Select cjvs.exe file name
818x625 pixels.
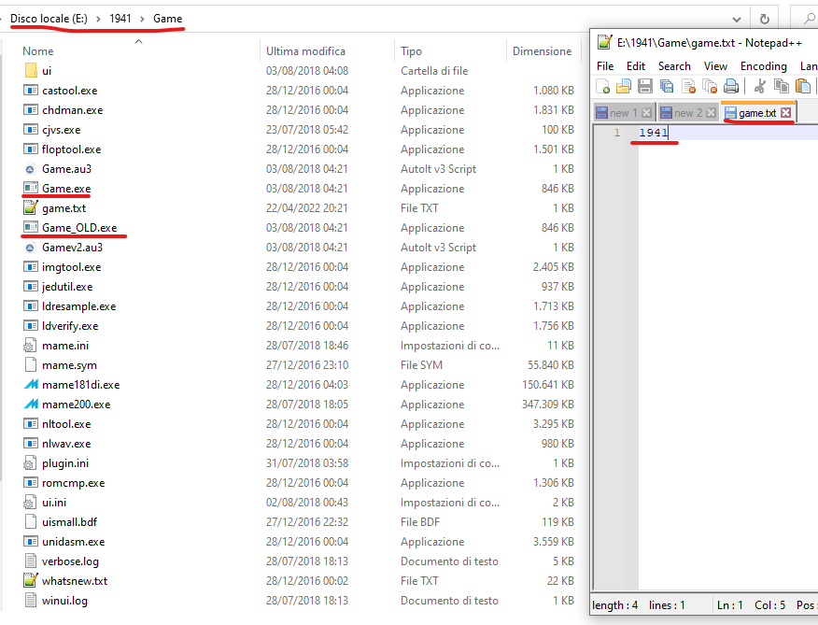61,130
